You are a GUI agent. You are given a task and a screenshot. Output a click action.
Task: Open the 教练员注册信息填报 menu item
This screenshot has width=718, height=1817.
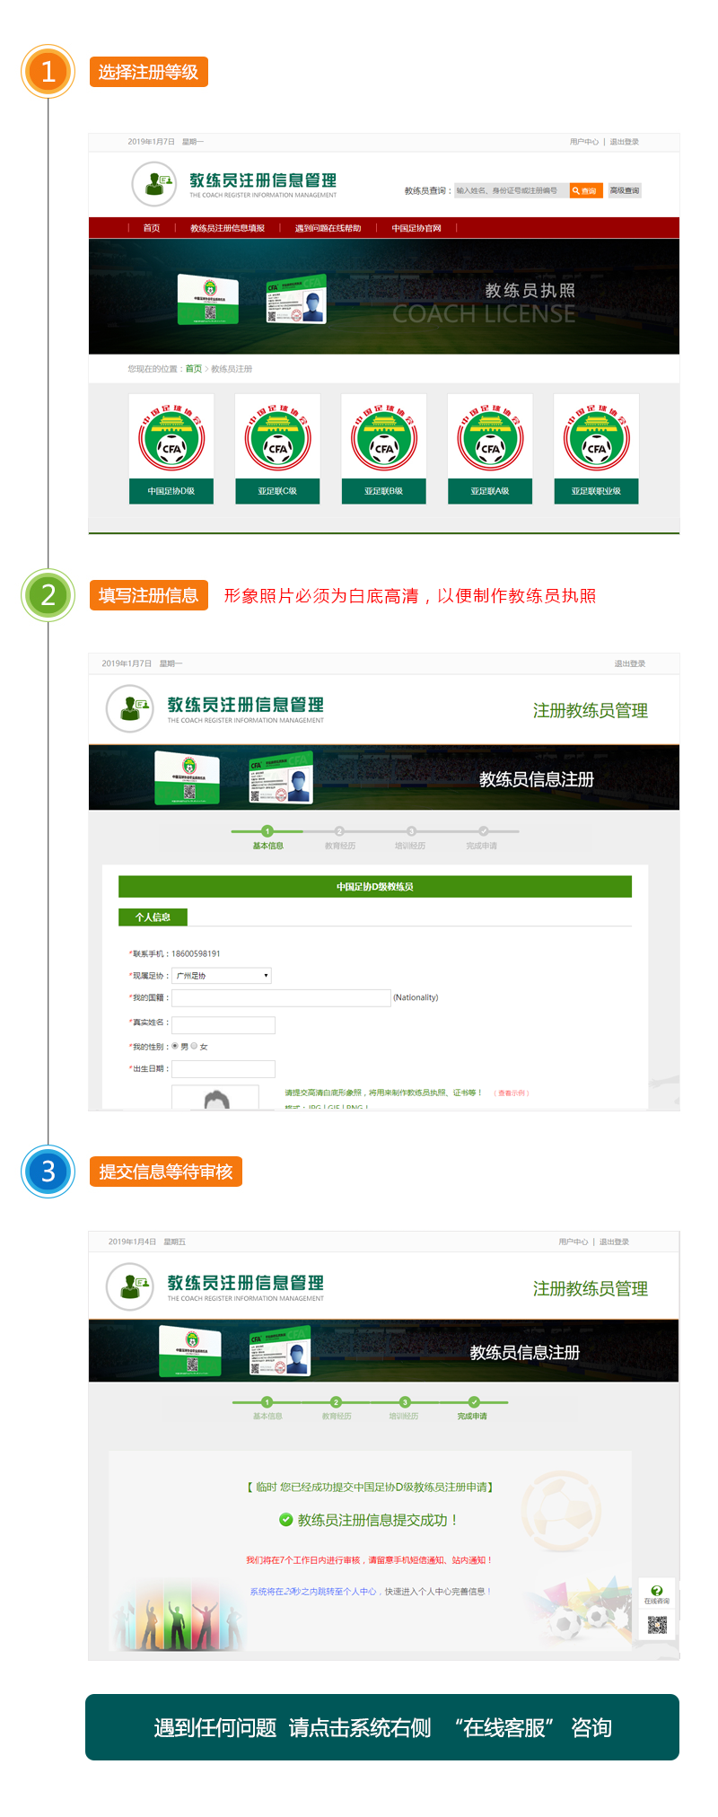pos(227,228)
